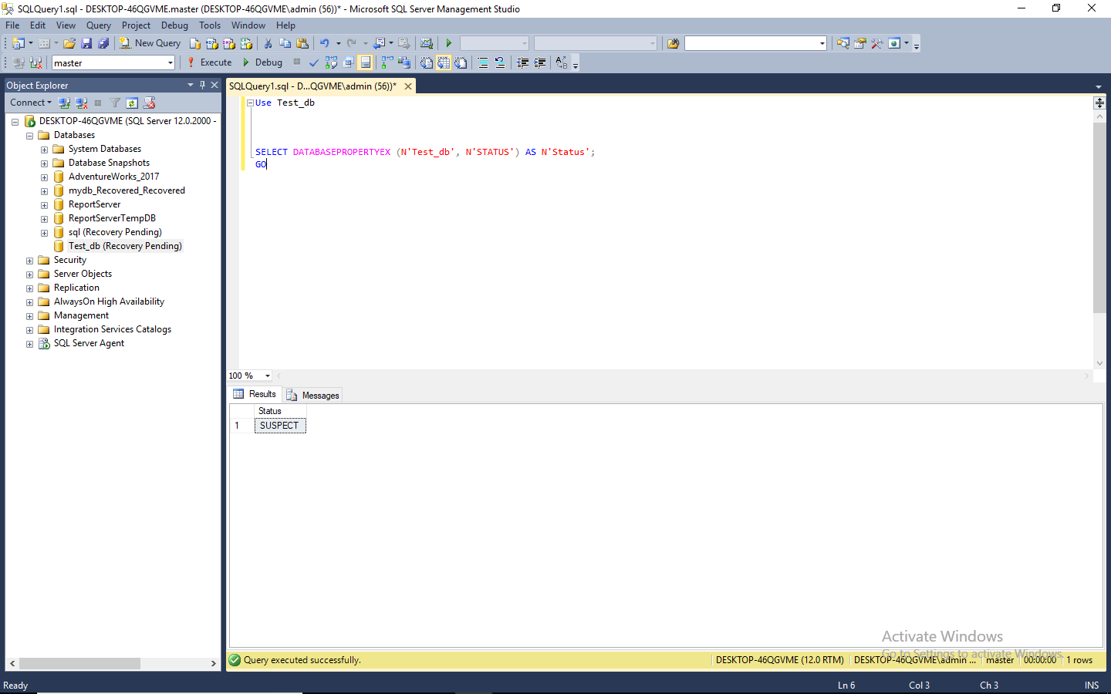Toggle Object Explorer auto hide pin
Image resolution: width=1111 pixels, height=694 pixels.
[203, 85]
